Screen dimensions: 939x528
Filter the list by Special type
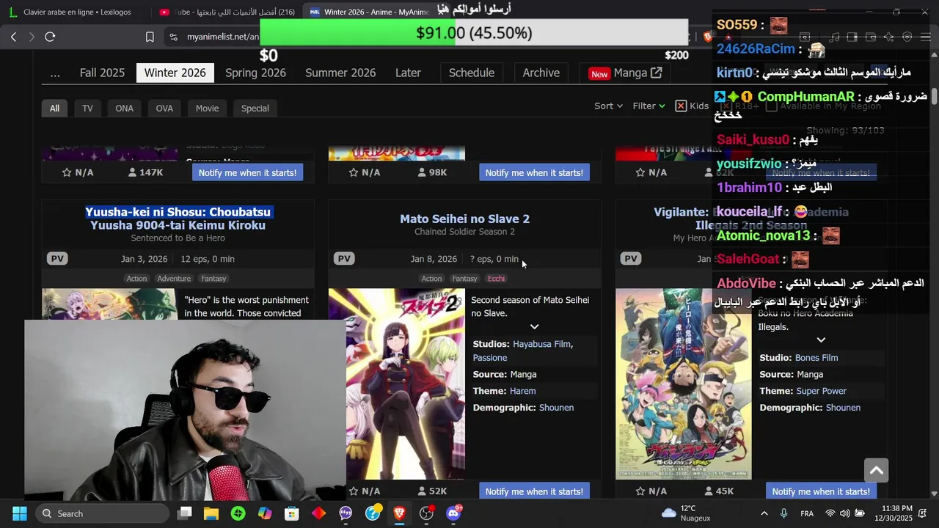coord(255,108)
